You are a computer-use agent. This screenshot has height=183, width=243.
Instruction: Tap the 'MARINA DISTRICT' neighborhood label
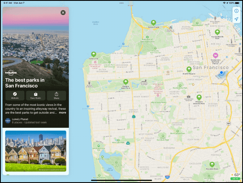coord(186,28)
